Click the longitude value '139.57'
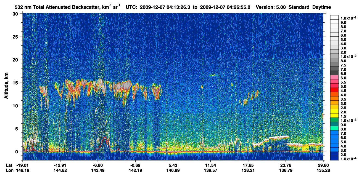359x184 pixels. point(210,170)
